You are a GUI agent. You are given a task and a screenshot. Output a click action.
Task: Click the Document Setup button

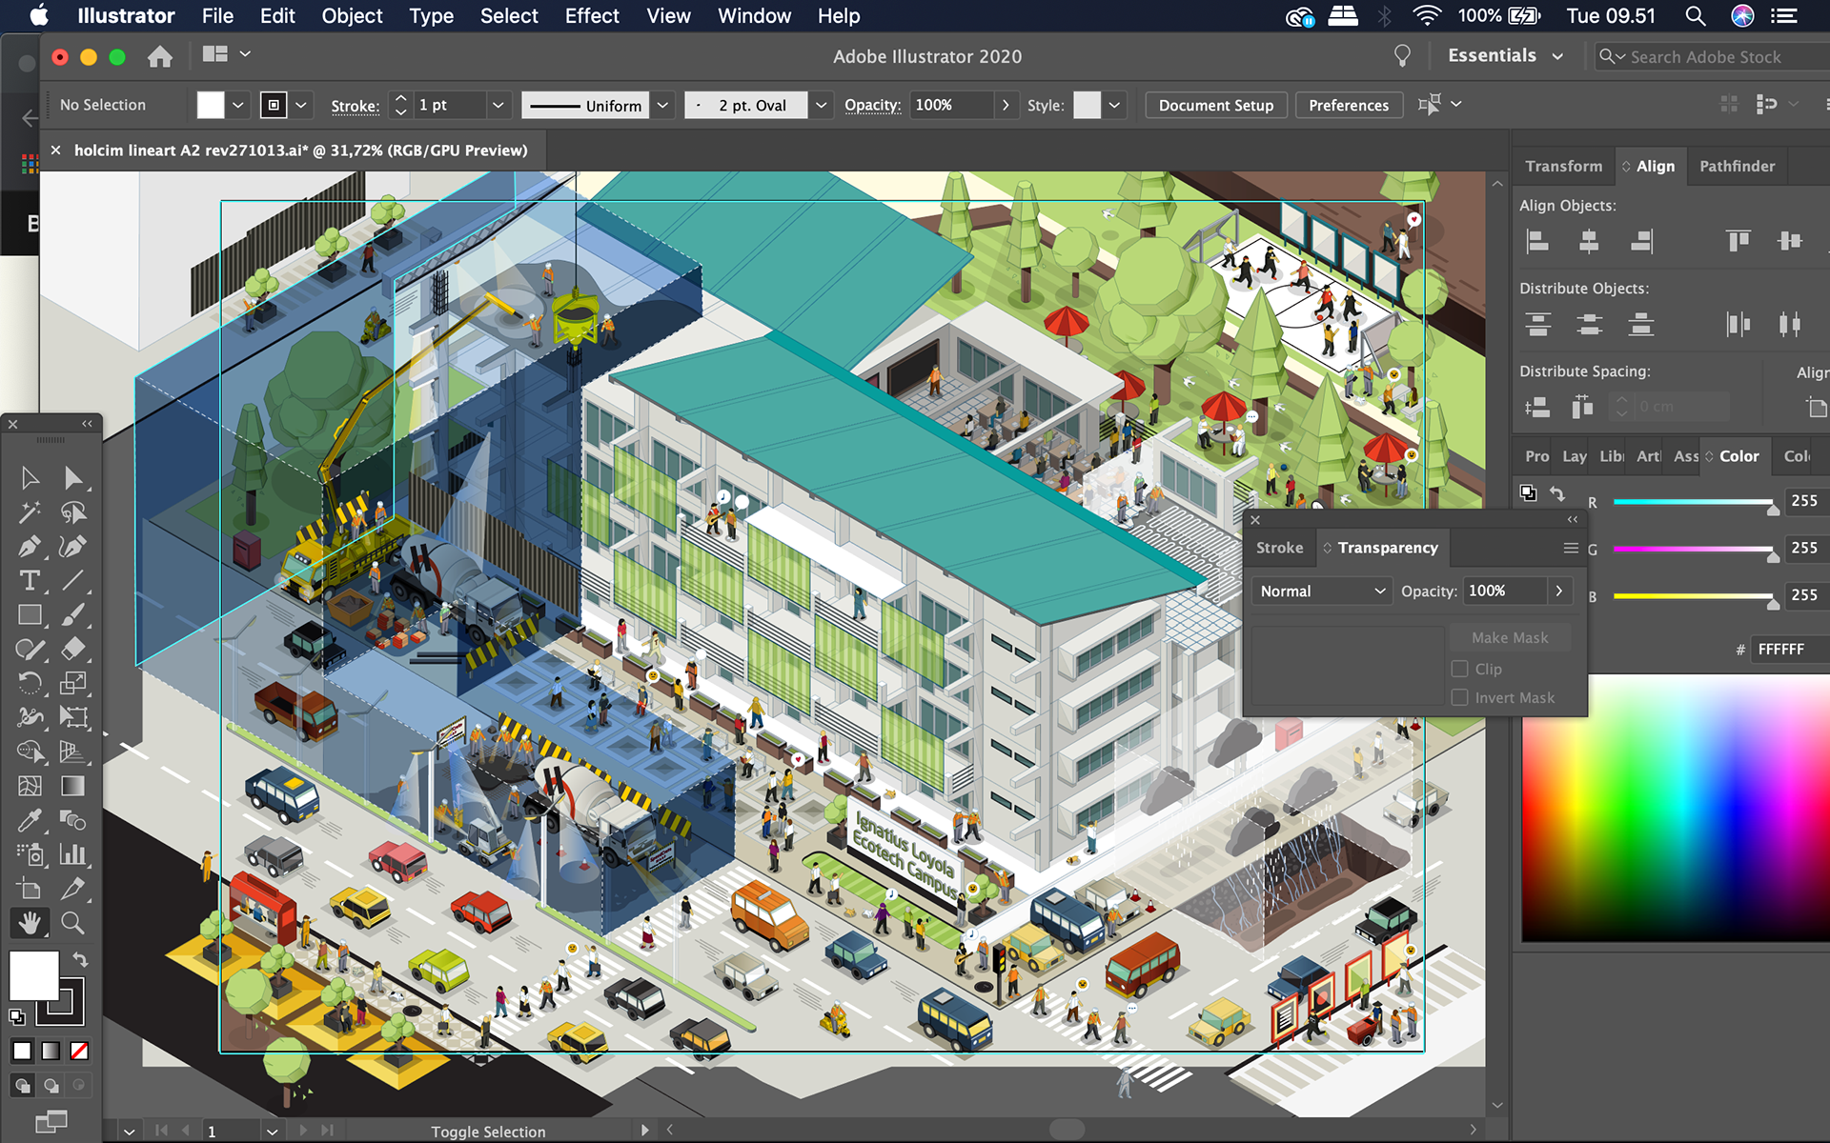(x=1215, y=105)
